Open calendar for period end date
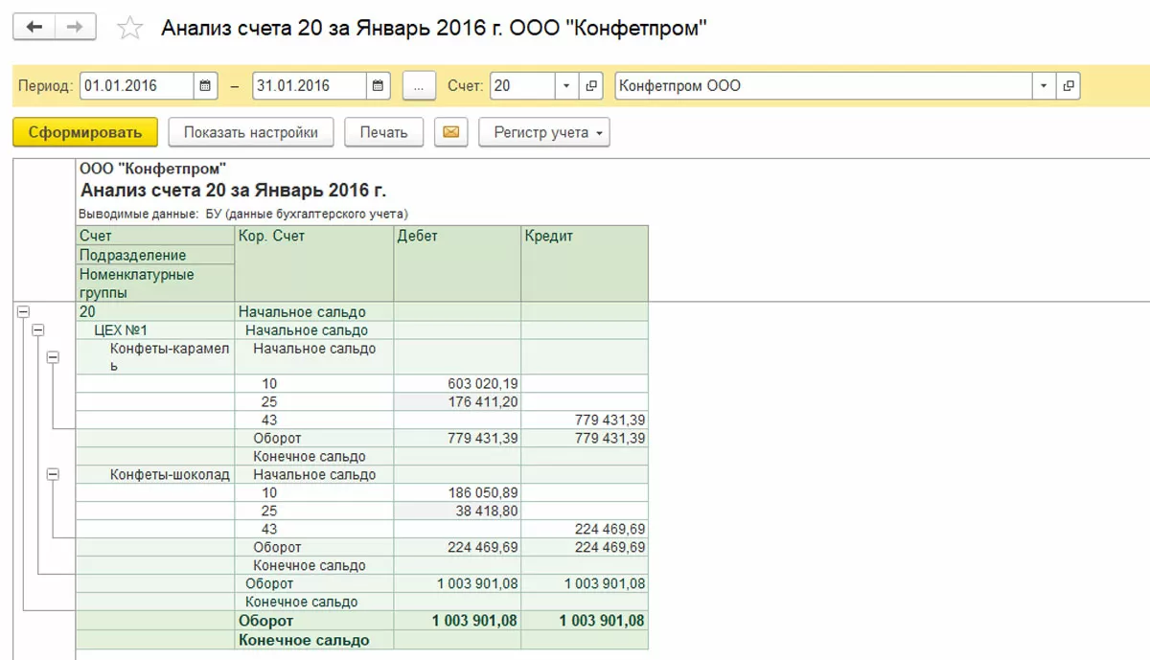1150x660 pixels. point(379,85)
